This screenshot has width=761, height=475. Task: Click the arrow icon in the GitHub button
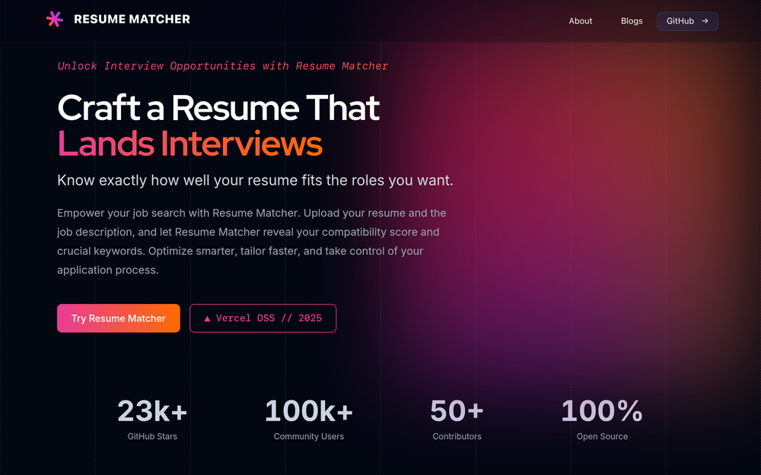[705, 21]
